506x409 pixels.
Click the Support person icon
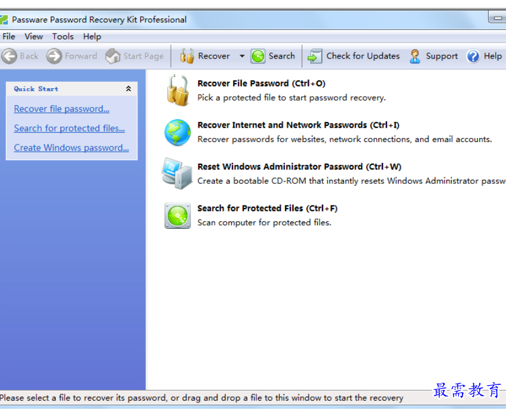click(415, 56)
